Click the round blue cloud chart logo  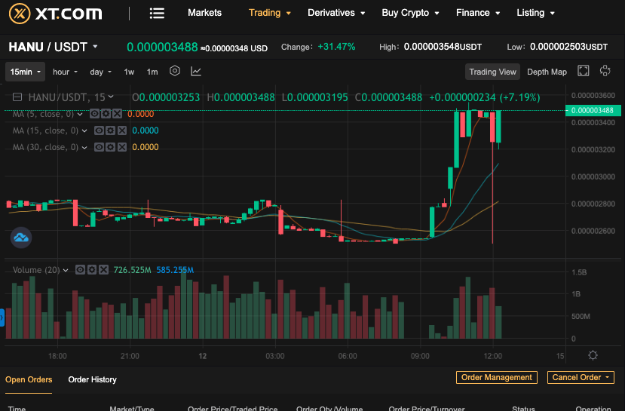(20, 238)
